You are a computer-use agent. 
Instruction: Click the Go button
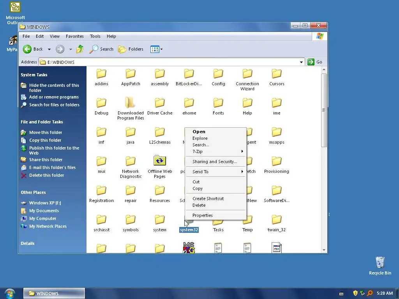tap(315, 62)
